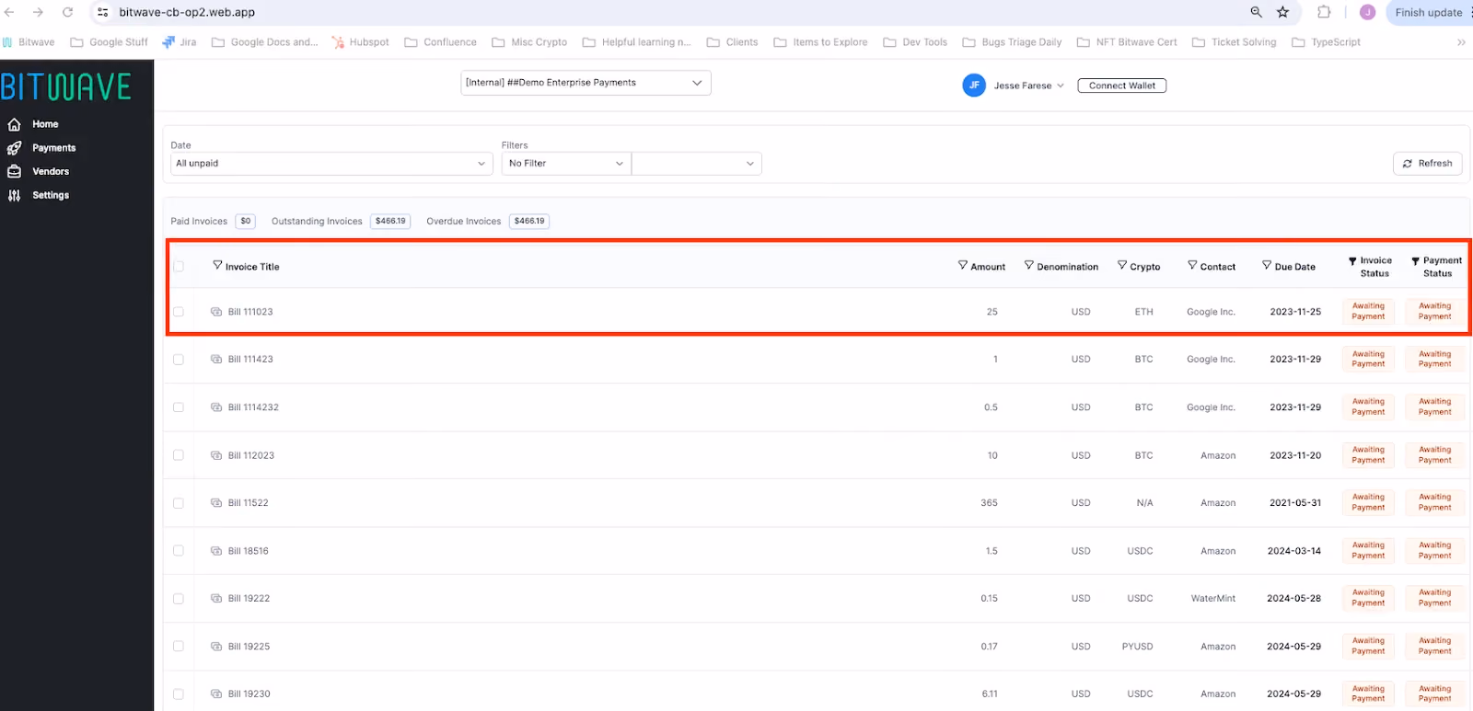Expand the Jesse Farese user menu
This screenshot has width=1473, height=711.
(x=1028, y=86)
